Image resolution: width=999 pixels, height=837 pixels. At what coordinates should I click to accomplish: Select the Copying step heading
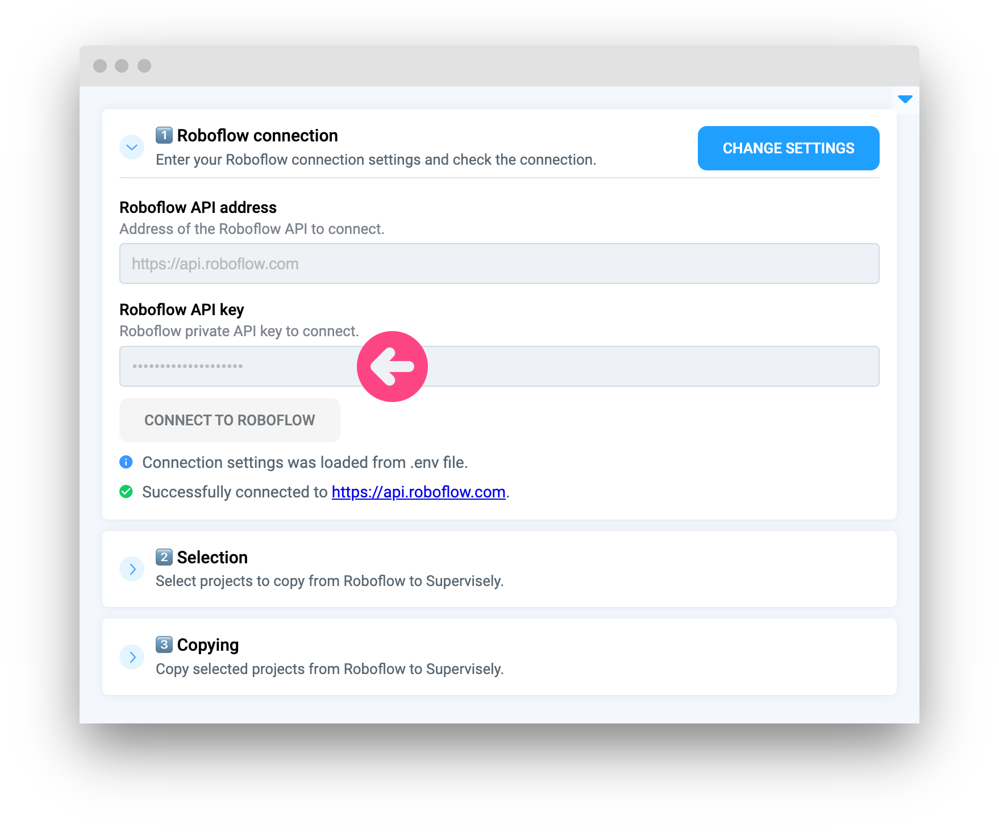coord(207,645)
